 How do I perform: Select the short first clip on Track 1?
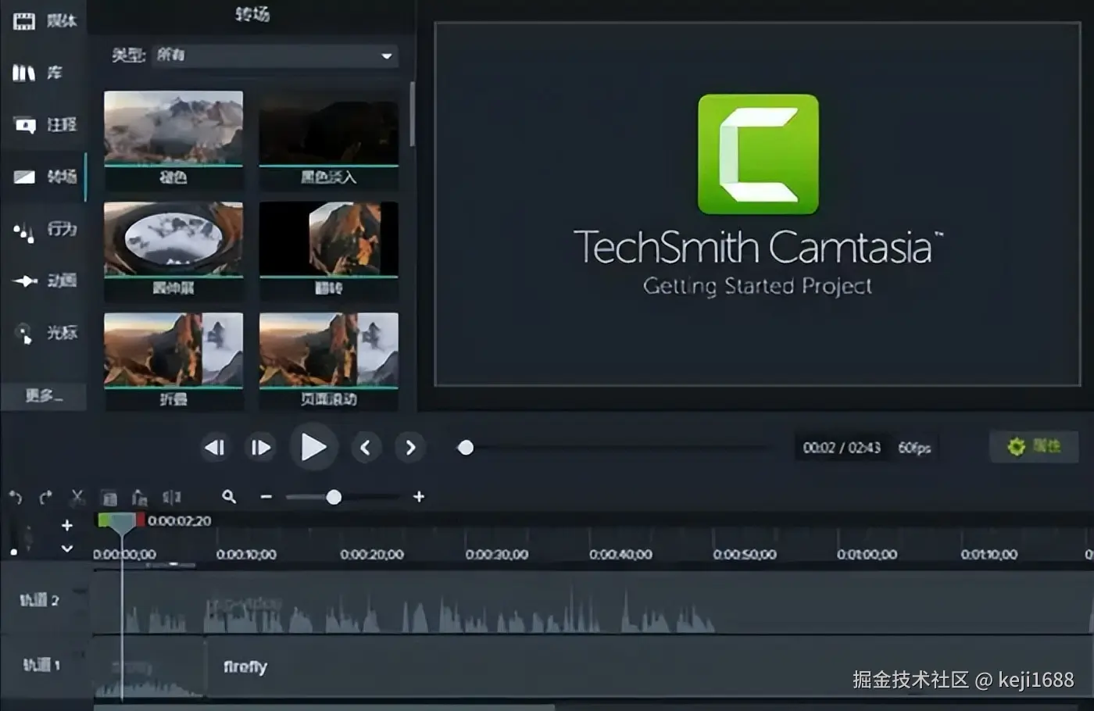pyautogui.click(x=149, y=666)
